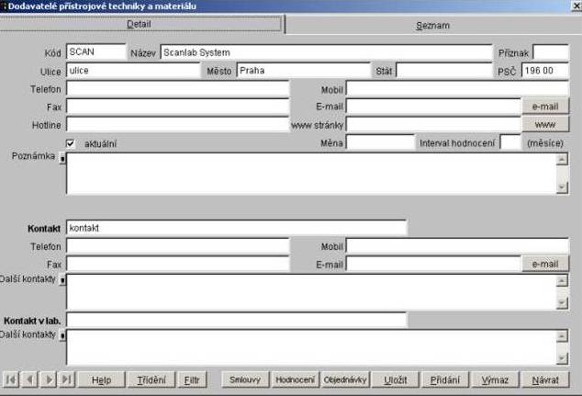582x396 pixels.
Task: Click the Název field with Scanlab System
Action: [326, 52]
